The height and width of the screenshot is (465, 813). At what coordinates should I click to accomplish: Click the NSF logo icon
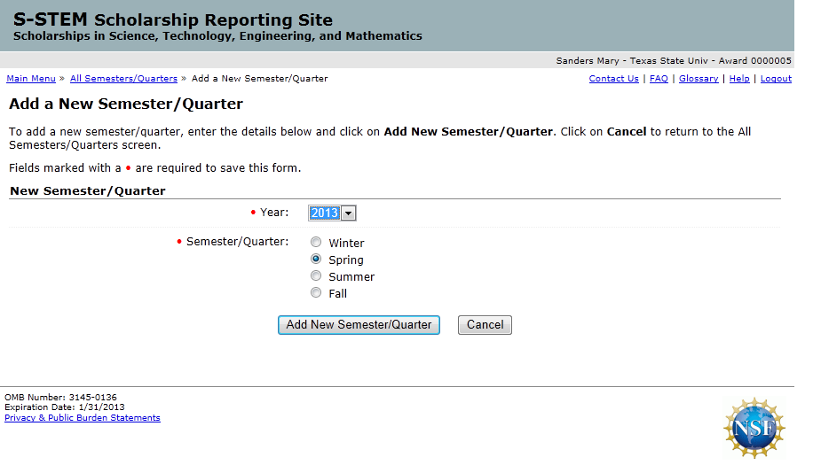click(754, 428)
